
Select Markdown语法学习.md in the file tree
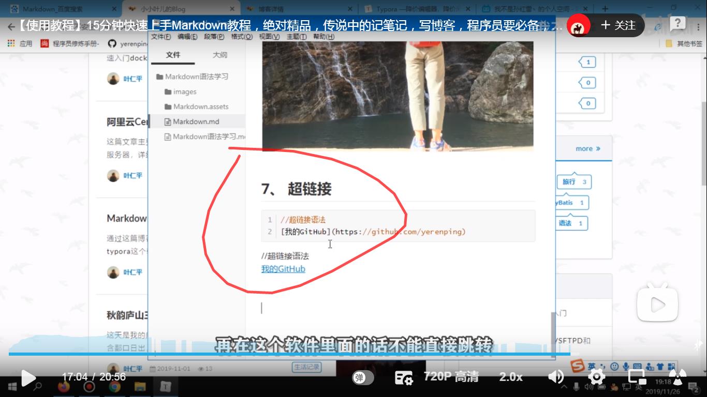click(x=204, y=136)
